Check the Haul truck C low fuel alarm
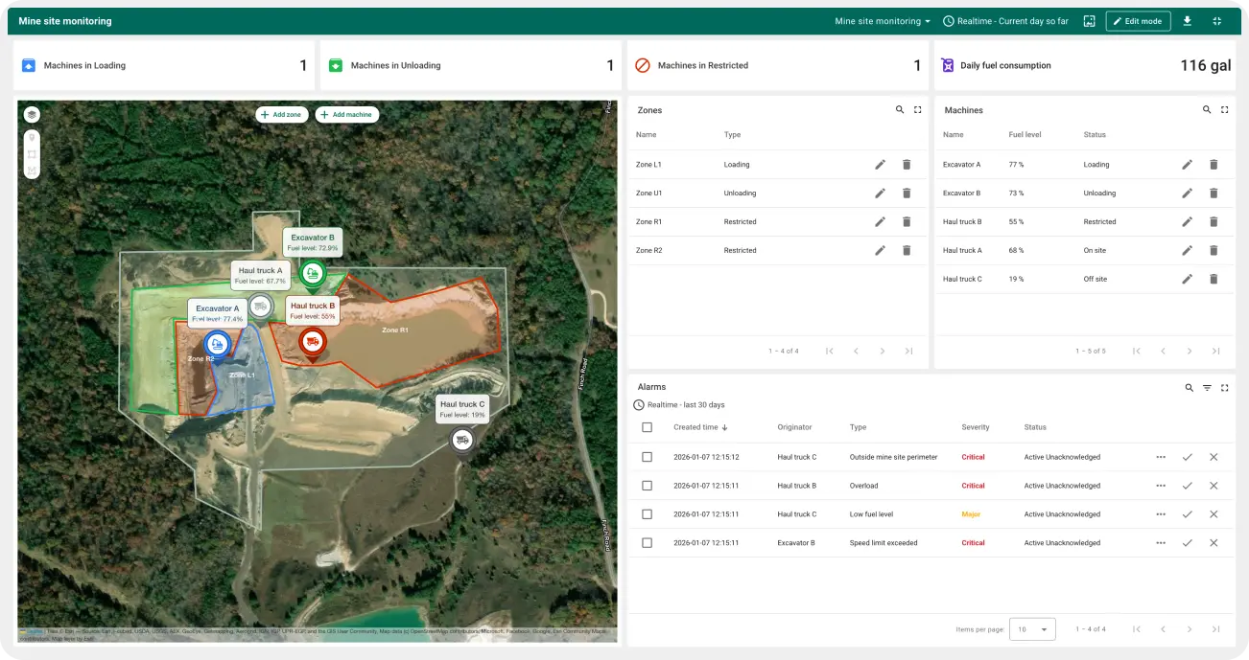The width and height of the screenshot is (1249, 660). point(648,514)
